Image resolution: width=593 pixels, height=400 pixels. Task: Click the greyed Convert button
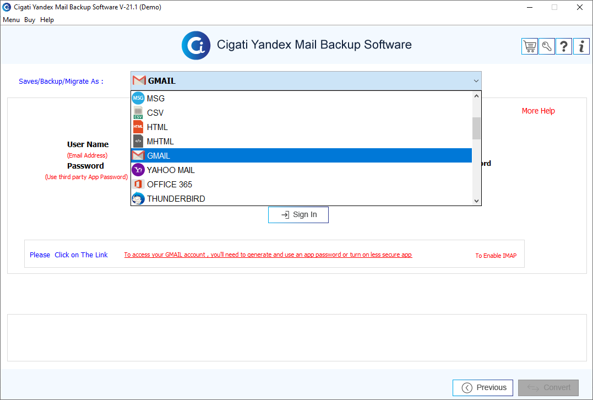pos(548,387)
